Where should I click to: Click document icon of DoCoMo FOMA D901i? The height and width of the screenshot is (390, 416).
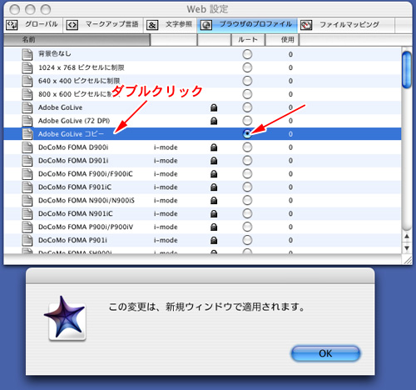click(27, 161)
